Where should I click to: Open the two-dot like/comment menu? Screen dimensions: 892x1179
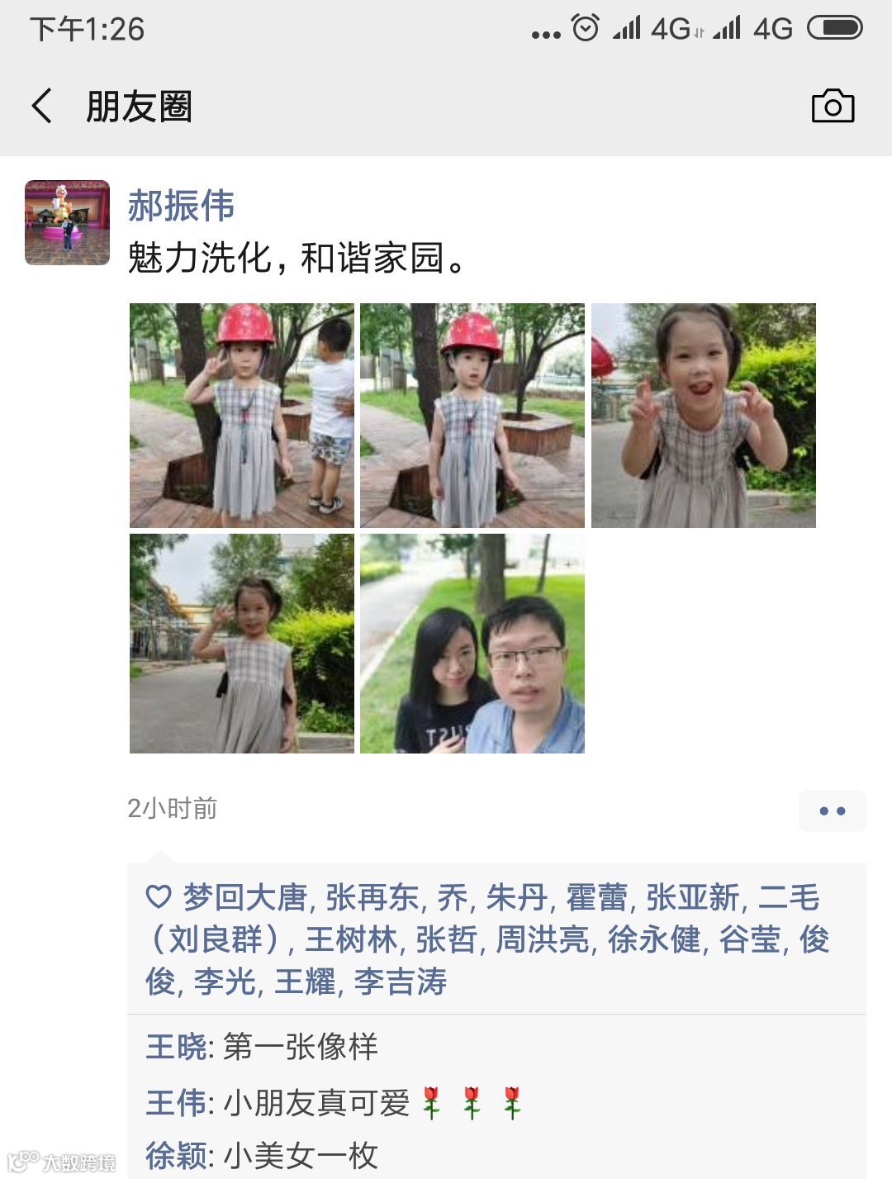coord(832,811)
